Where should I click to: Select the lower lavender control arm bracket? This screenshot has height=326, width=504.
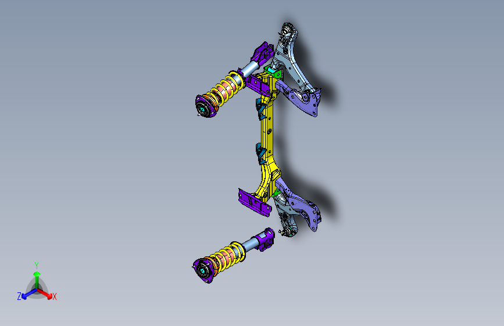[299, 204]
